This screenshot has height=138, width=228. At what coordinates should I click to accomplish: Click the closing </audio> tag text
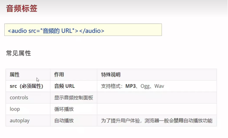click(92, 31)
